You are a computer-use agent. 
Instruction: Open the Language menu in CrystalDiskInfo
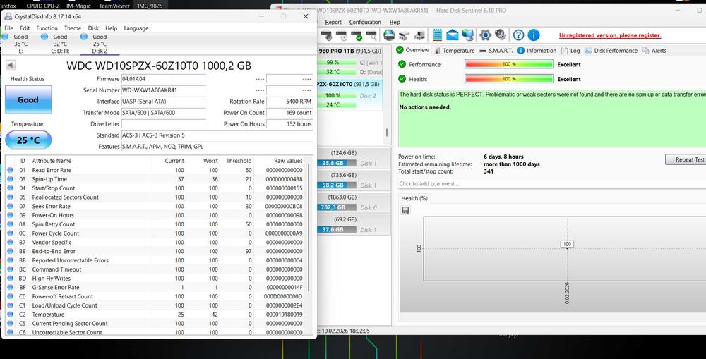[x=136, y=28]
